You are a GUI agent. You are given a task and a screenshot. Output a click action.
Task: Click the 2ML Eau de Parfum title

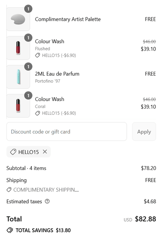57,74
